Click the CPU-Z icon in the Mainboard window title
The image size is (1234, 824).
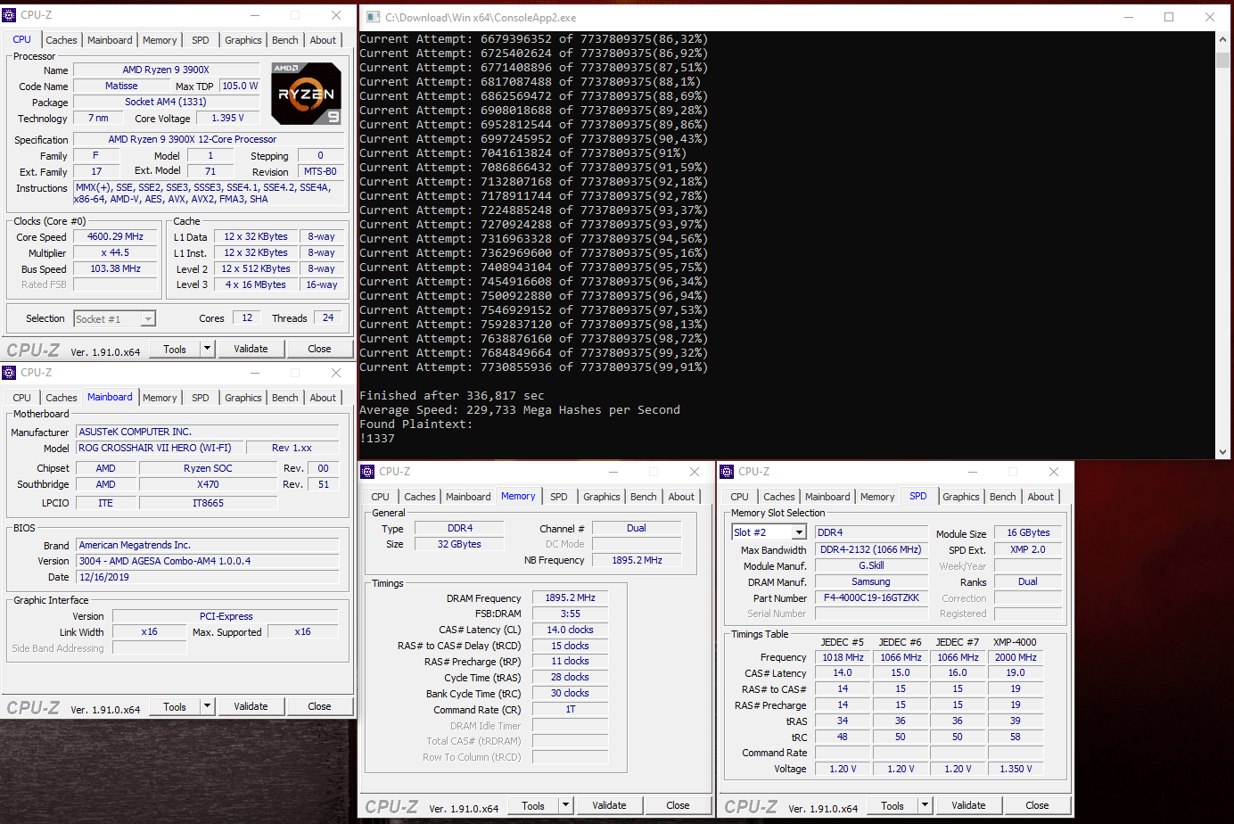tap(10, 373)
